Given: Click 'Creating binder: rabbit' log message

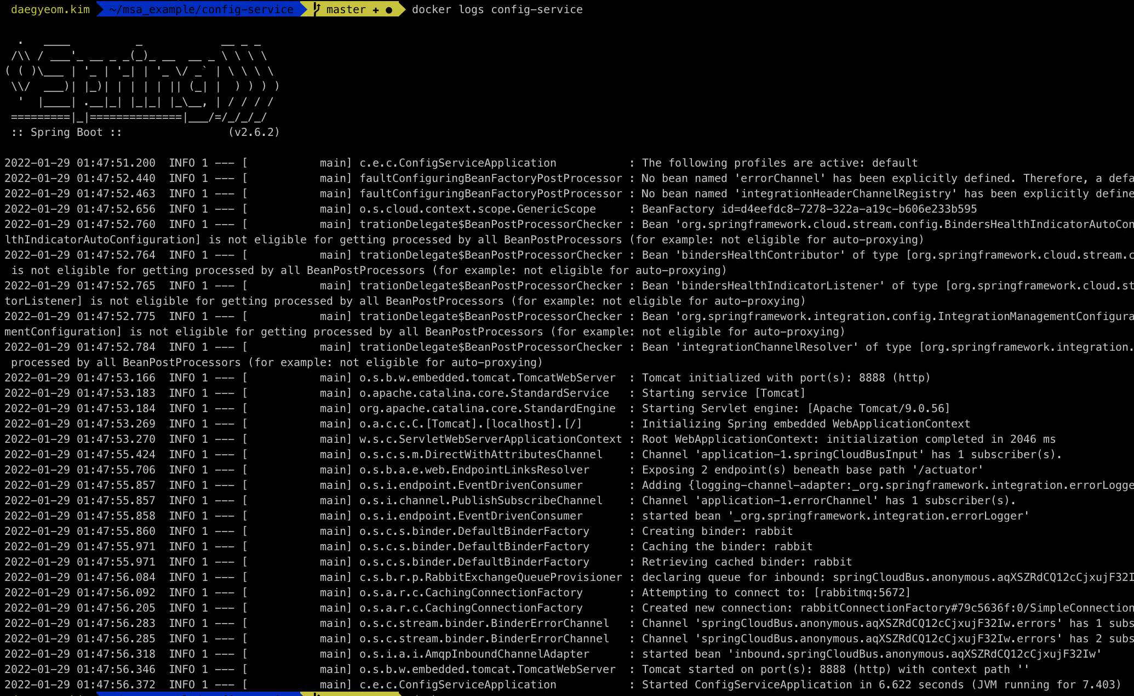Looking at the screenshot, I should (x=717, y=531).
